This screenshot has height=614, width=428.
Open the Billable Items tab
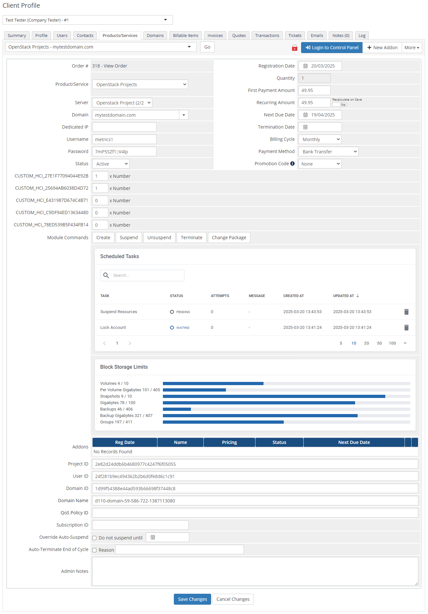tap(185, 36)
